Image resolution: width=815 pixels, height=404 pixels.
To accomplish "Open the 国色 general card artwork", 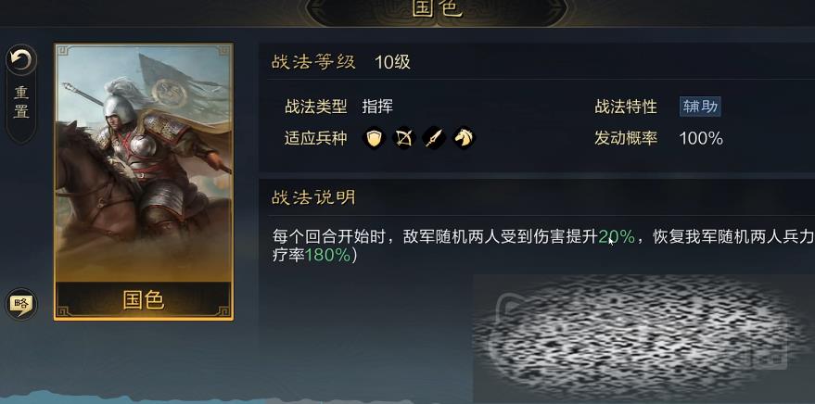I will 144,163.
